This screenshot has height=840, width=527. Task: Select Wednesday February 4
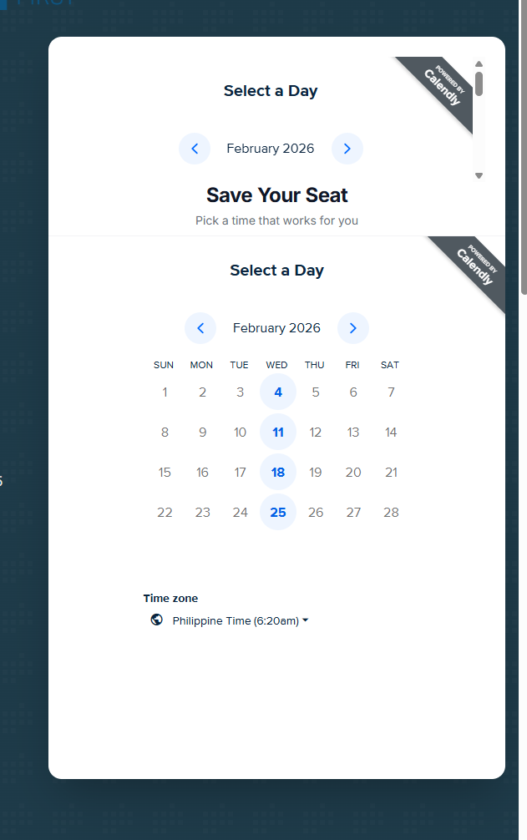coord(278,392)
